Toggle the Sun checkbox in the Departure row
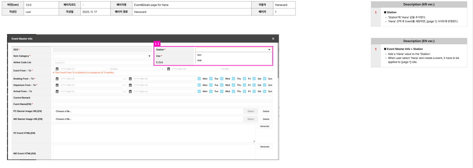Viewport: 473px width, 168px height. pyautogui.click(x=265, y=85)
